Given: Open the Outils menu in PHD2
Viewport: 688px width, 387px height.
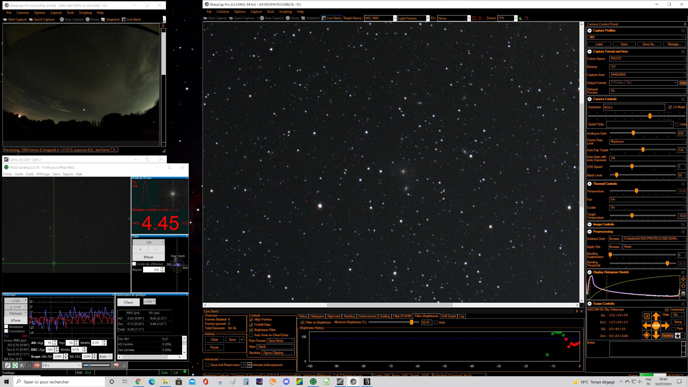Looking at the screenshot, I should 30,174.
